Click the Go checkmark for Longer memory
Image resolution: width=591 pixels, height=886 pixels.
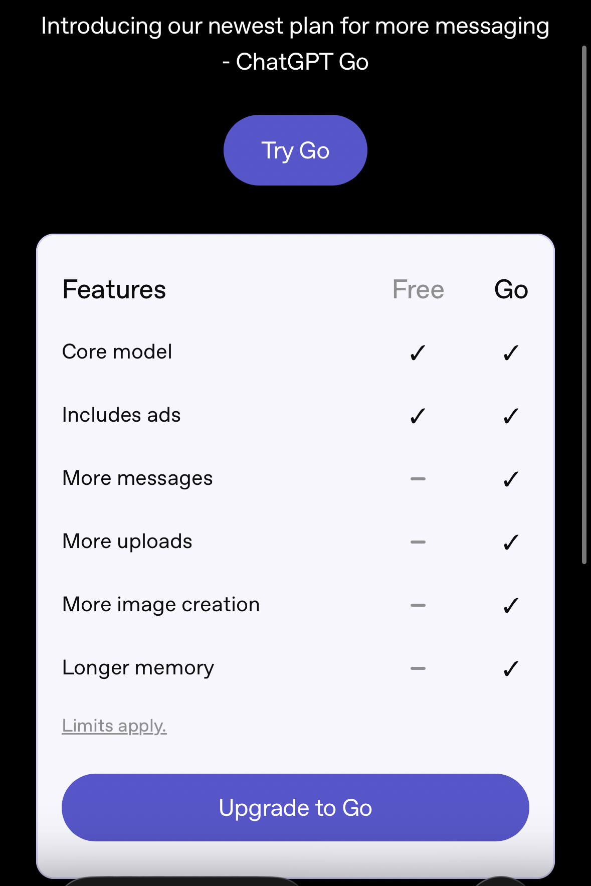(x=511, y=669)
